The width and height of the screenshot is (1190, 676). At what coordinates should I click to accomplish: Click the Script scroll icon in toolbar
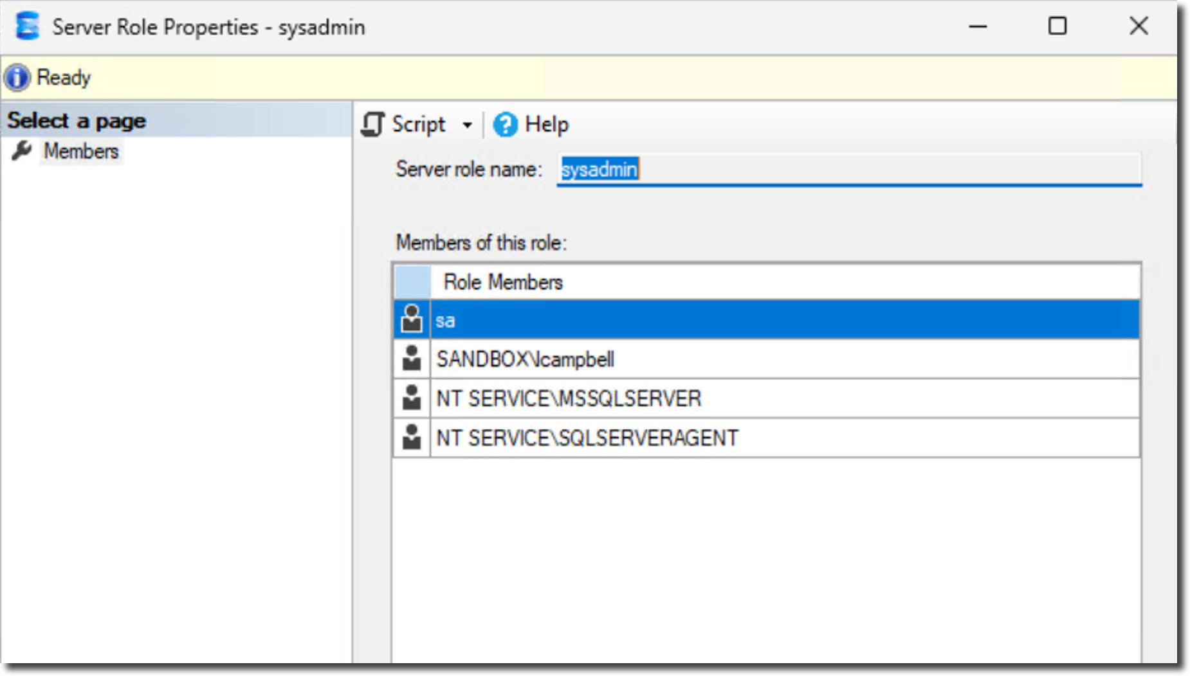pyautogui.click(x=372, y=124)
